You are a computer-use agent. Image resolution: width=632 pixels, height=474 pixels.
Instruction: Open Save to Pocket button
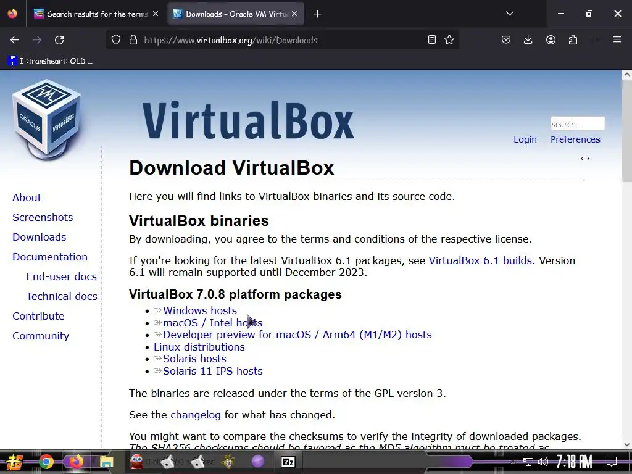coord(506,40)
